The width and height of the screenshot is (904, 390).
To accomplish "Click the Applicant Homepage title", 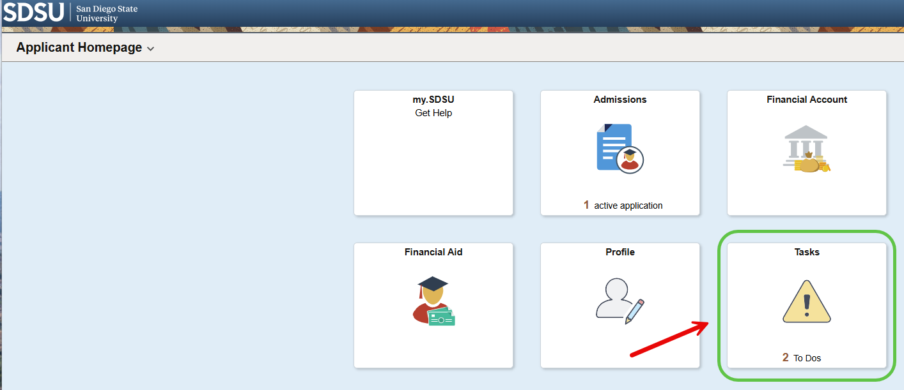I will click(79, 48).
